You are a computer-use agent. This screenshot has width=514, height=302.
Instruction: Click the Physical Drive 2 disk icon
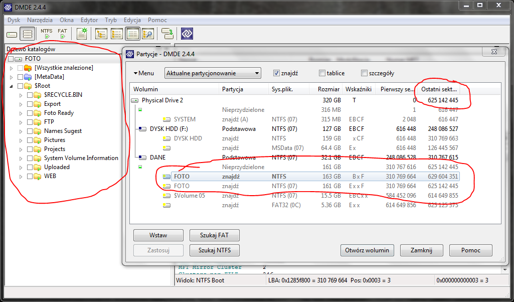pyautogui.click(x=134, y=100)
